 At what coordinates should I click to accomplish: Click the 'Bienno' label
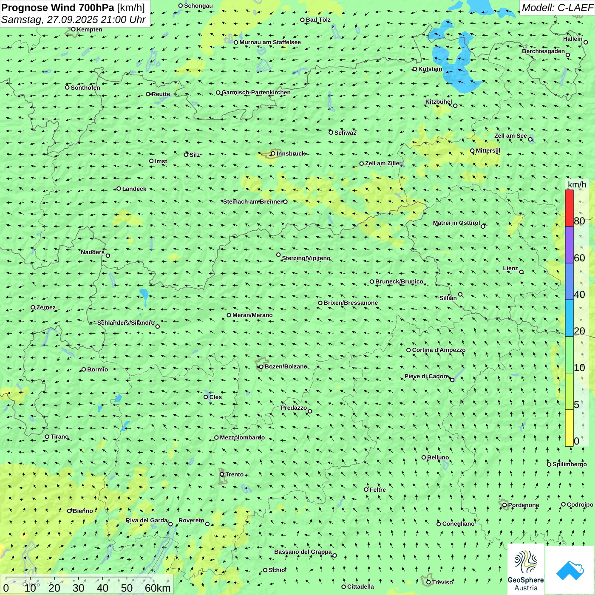click(x=82, y=511)
